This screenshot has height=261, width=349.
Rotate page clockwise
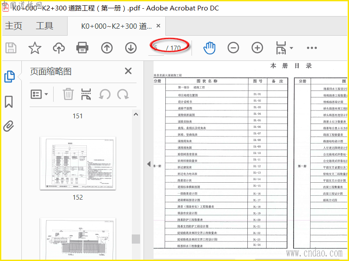tap(123, 94)
